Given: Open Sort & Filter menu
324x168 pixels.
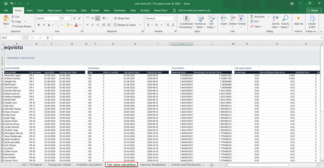Looking at the screenshot, I should click(276, 22).
